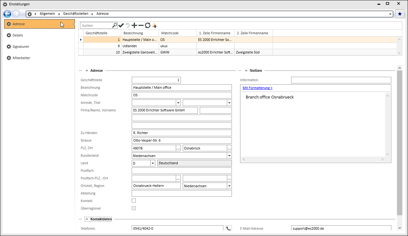Toggle the Kontakt checkbox
The image size is (408, 236).
point(134,201)
